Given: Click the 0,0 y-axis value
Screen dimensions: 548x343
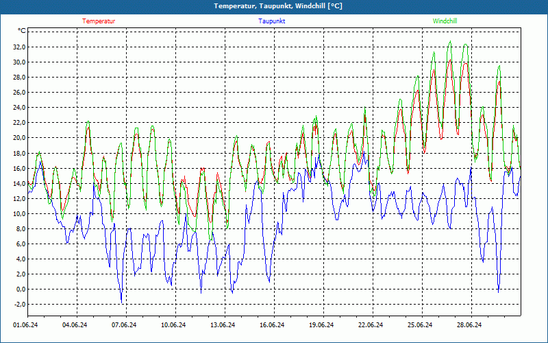Looking at the screenshot, I should (x=21, y=289).
